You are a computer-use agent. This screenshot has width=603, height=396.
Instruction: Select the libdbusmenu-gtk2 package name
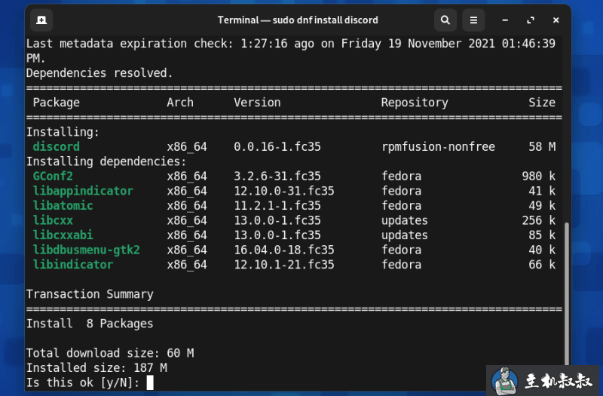[87, 250]
